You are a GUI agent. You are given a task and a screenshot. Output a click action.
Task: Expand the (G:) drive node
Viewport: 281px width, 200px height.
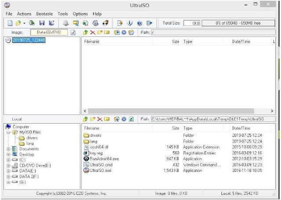8,182
